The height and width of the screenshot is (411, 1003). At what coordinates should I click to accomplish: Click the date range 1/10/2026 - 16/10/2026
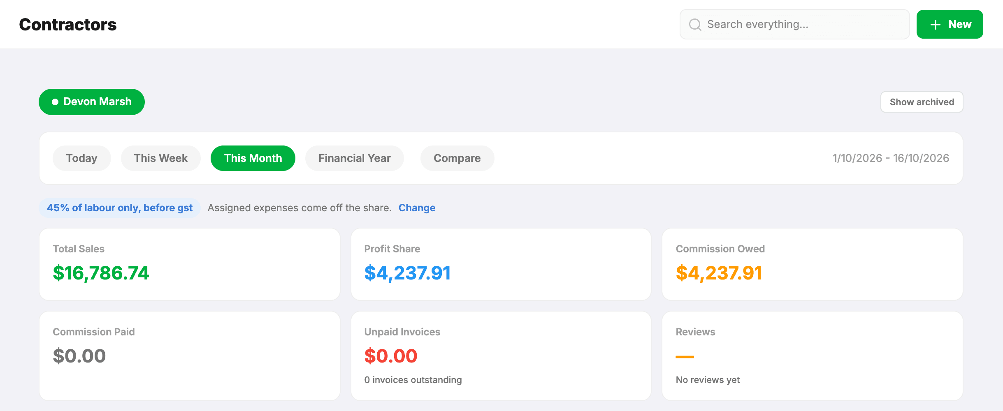(x=891, y=158)
